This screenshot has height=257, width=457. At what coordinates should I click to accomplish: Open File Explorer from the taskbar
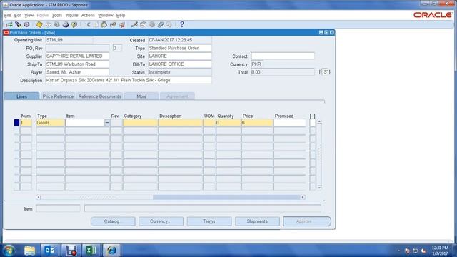[x=29, y=250]
